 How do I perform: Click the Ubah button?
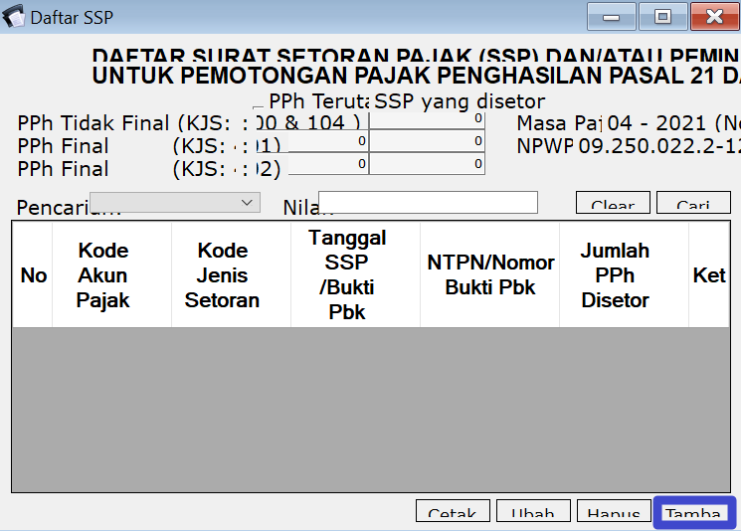(x=533, y=512)
